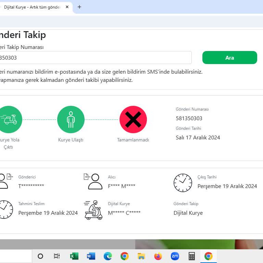
Task: Click the banner image below shipment details
Action: [131, 245]
